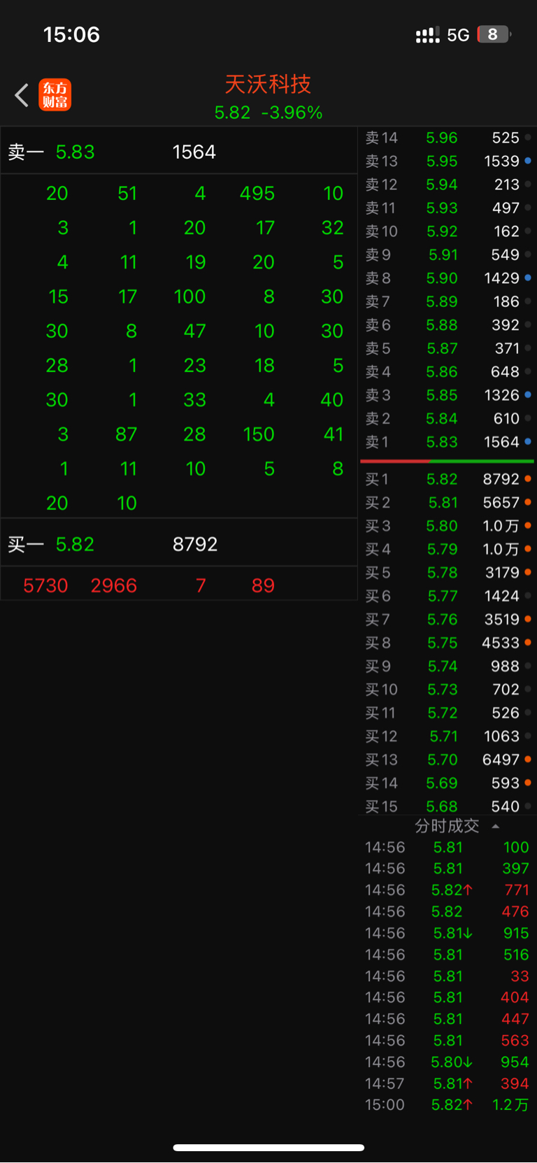Tap the orange dot beside 买2 volume 5657
This screenshot has width=537, height=1163.
point(528,502)
